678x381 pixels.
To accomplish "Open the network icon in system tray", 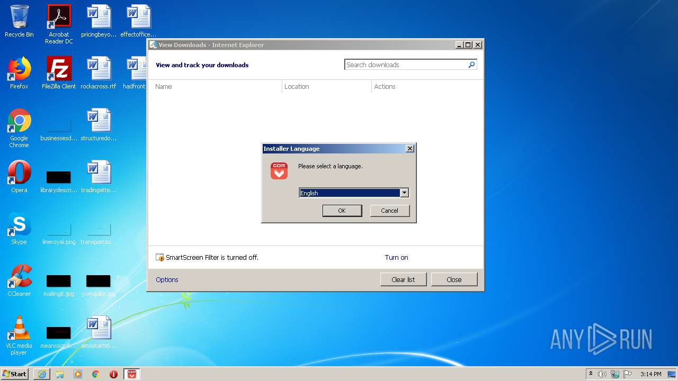I will (x=615, y=374).
